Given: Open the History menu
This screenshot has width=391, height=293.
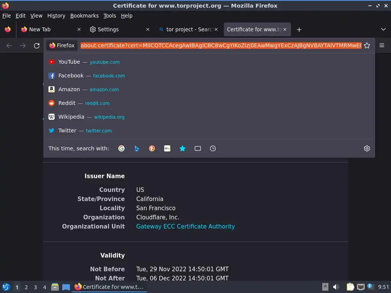Looking at the screenshot, I should coord(56,16).
